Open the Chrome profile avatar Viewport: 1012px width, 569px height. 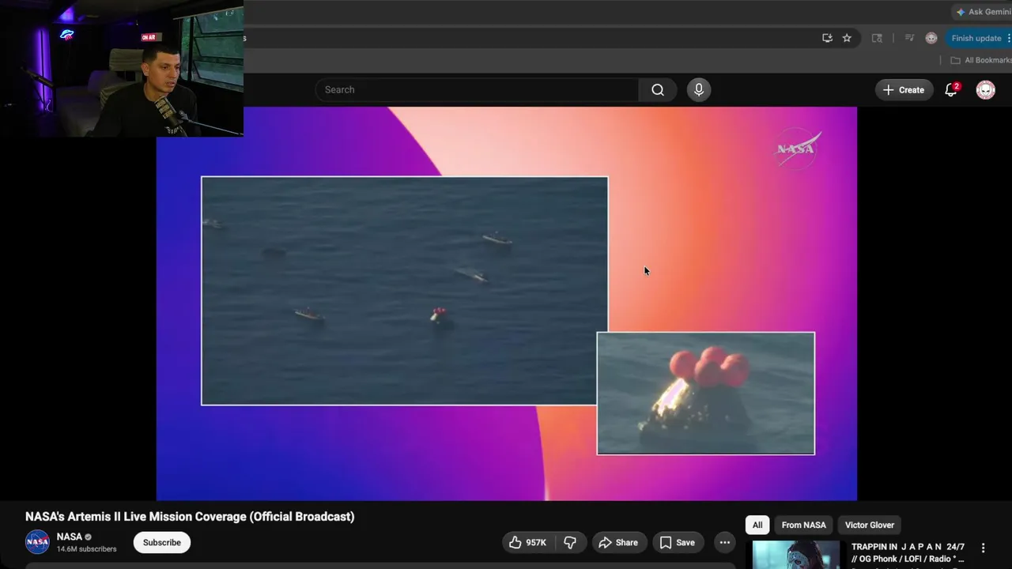coord(931,38)
